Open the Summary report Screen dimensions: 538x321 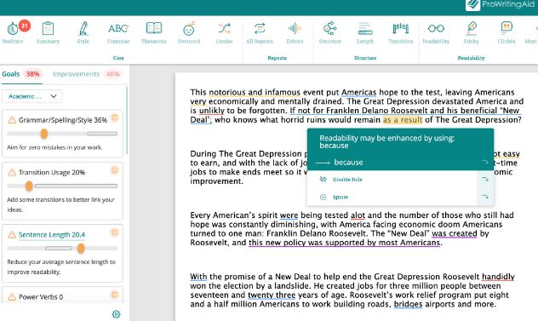point(48,33)
